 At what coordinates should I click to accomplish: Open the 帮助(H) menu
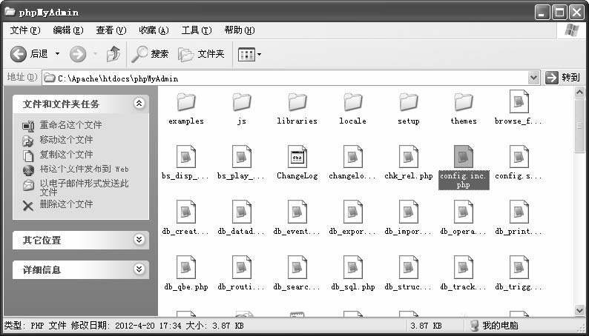coord(240,30)
